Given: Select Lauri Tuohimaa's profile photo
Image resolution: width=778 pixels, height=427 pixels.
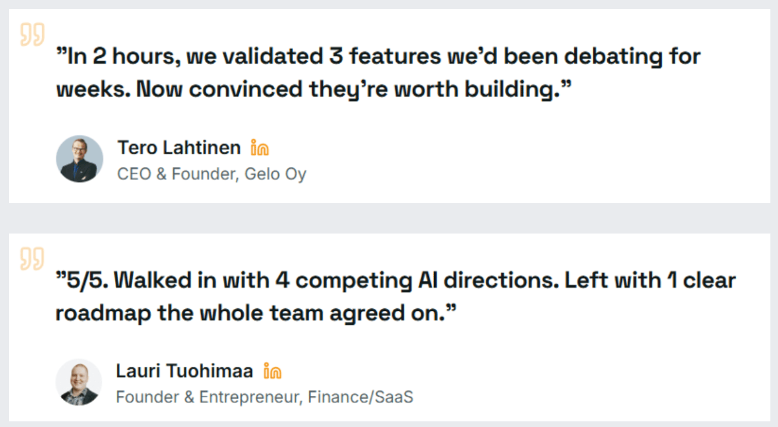Looking at the screenshot, I should 79,383.
